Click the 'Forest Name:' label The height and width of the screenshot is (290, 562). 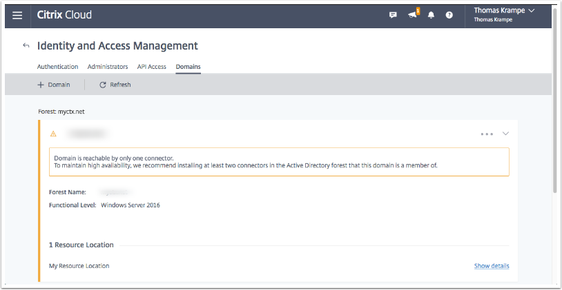68,192
